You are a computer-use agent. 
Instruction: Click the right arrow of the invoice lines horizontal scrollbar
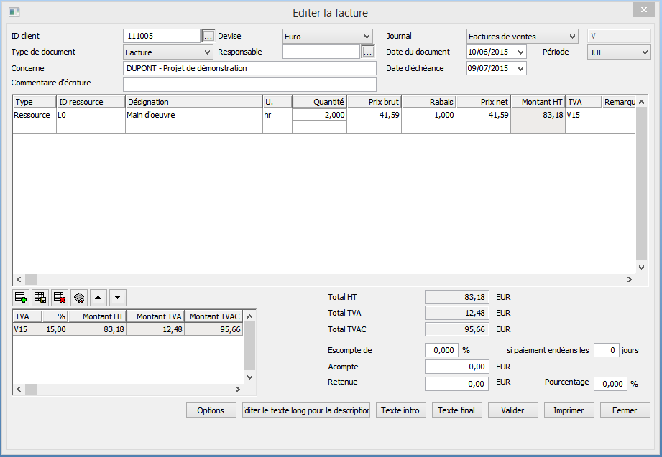630,279
